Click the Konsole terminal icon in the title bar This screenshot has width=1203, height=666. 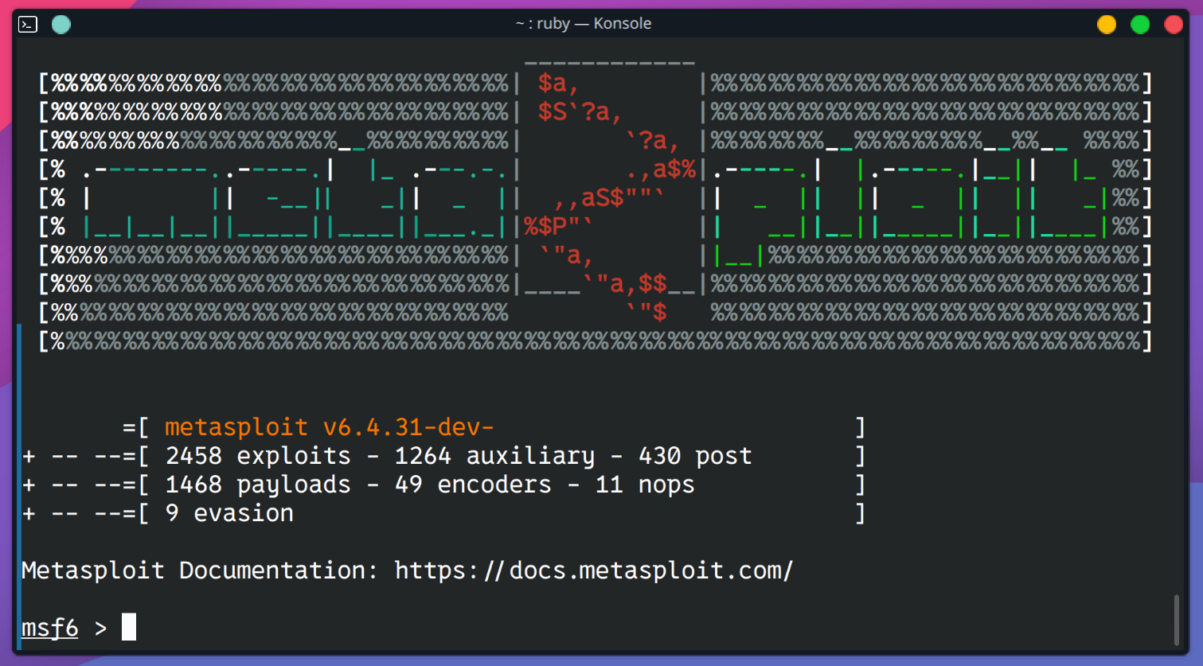pos(28,25)
